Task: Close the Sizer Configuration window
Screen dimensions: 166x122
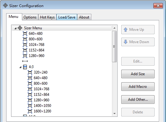Action: (158, 6)
